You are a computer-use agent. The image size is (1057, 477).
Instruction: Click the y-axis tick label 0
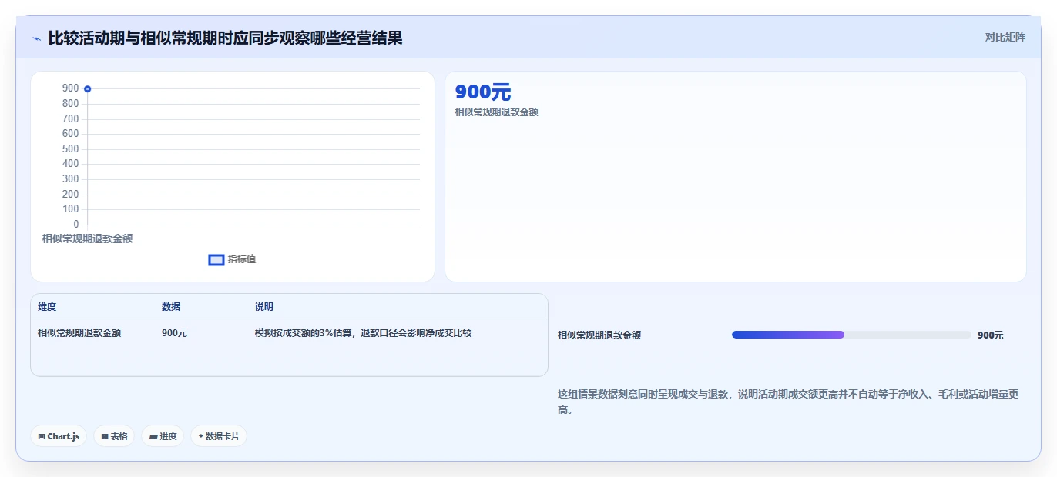point(75,225)
